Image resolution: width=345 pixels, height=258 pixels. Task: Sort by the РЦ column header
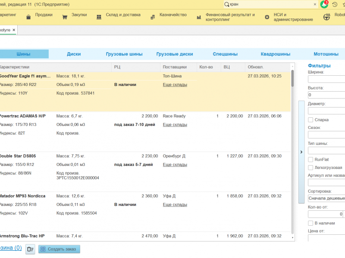coord(136,67)
